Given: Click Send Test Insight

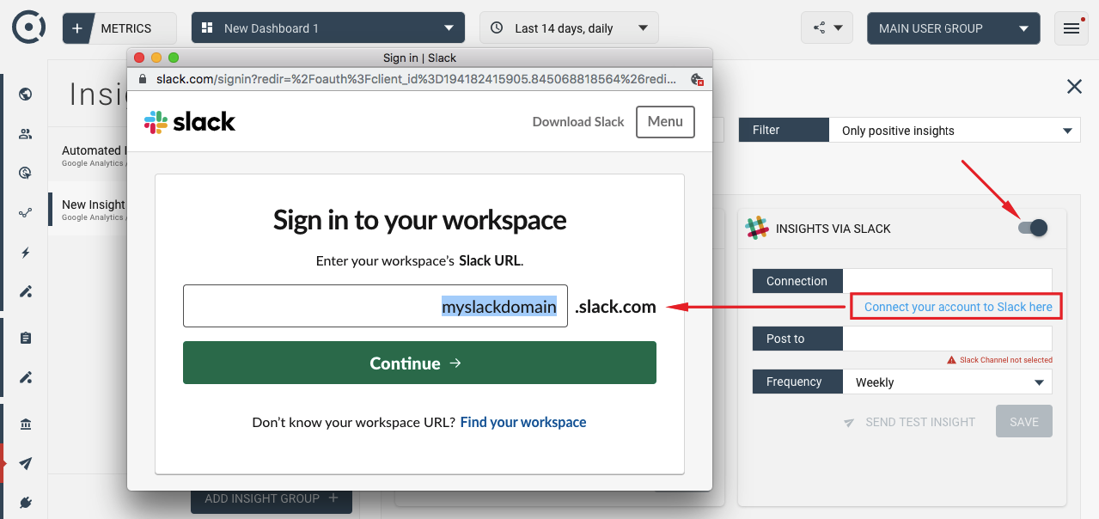Looking at the screenshot, I should pos(909,422).
